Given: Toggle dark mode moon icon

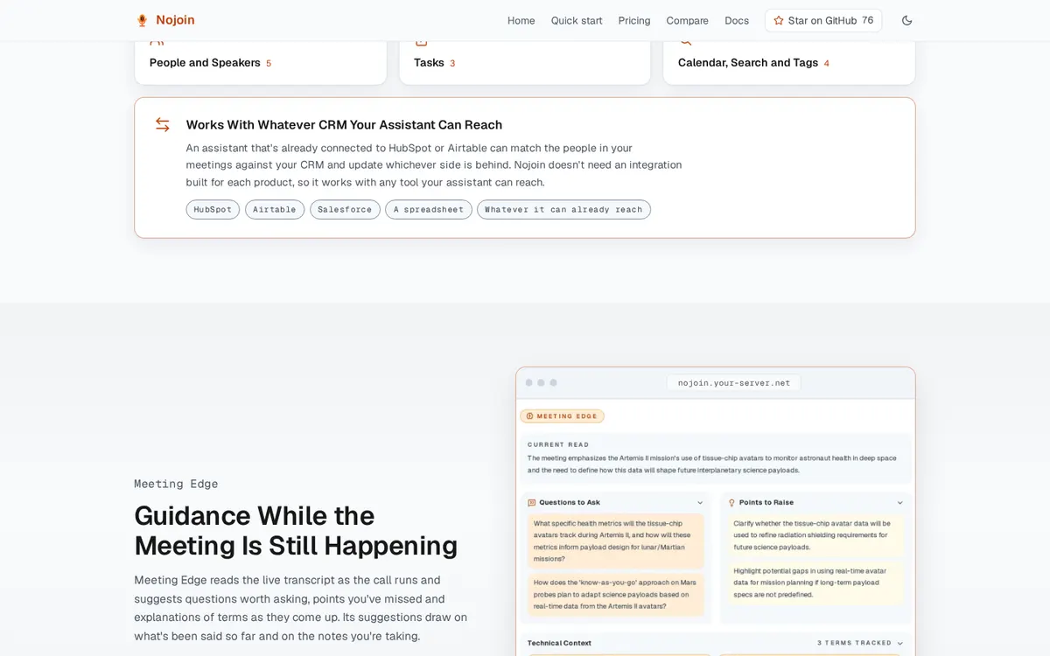Looking at the screenshot, I should [x=907, y=20].
